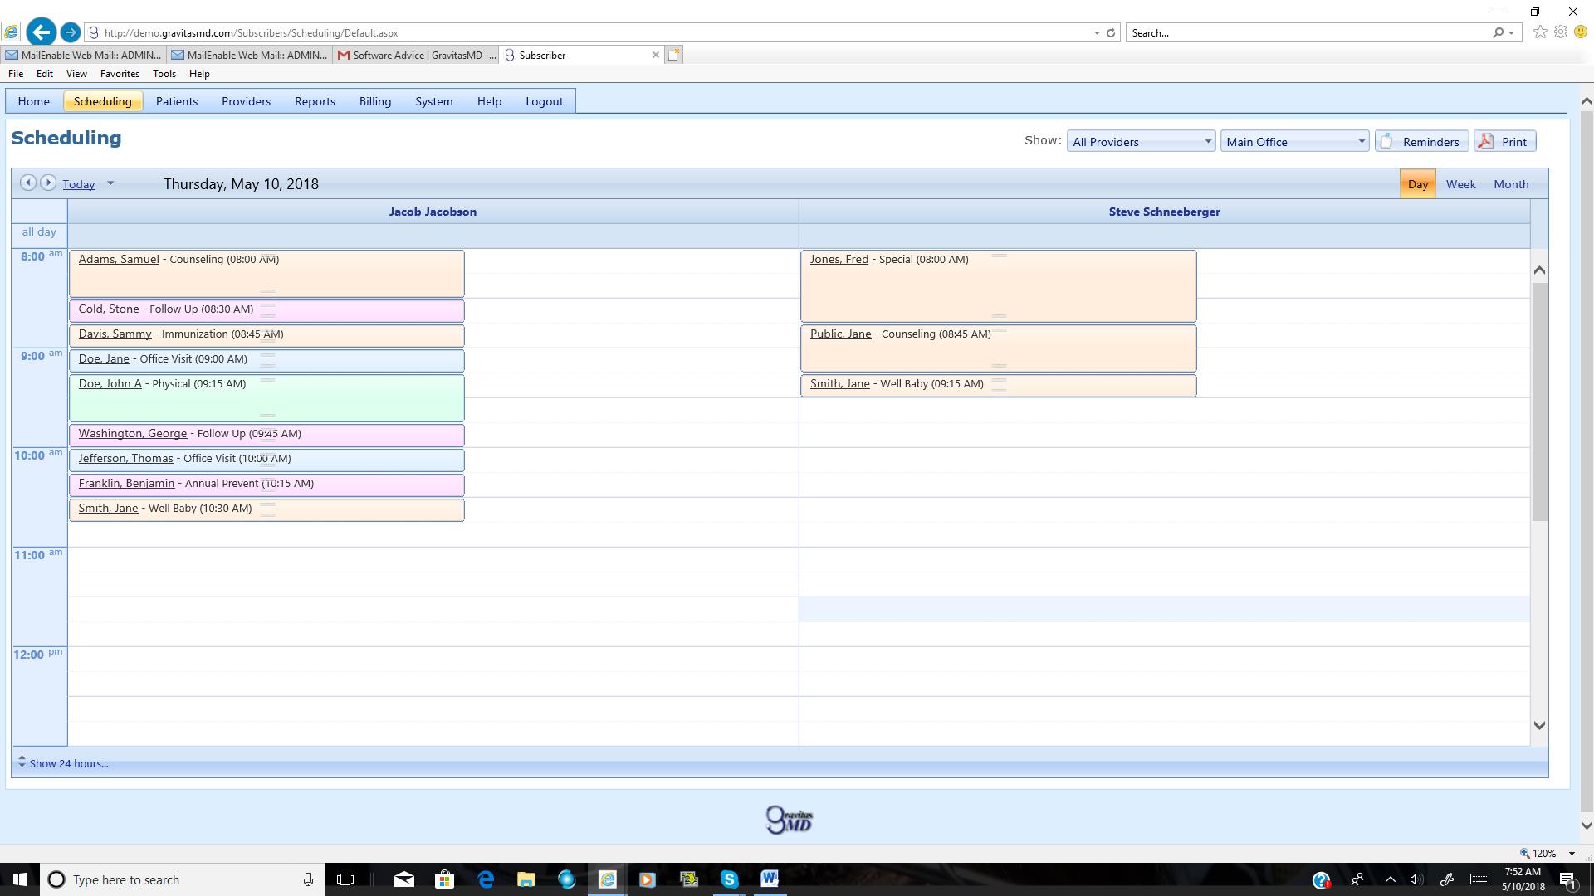This screenshot has height=896, width=1594.
Task: Click the Print PDF button
Action: (1504, 142)
